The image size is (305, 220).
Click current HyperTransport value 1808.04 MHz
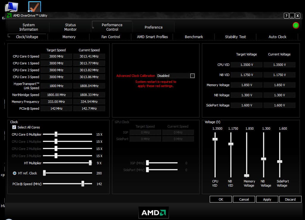click(x=89, y=86)
